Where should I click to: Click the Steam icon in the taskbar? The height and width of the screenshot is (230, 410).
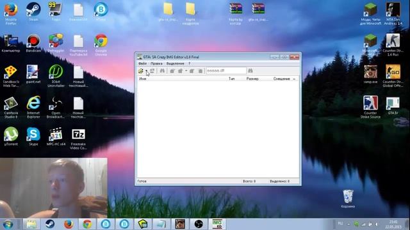click(50, 224)
